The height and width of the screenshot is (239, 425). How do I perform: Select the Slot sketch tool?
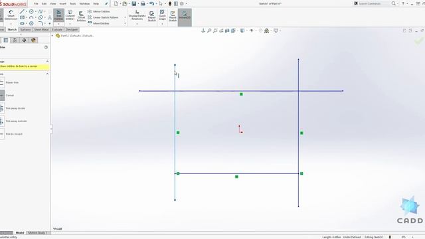click(x=22, y=23)
